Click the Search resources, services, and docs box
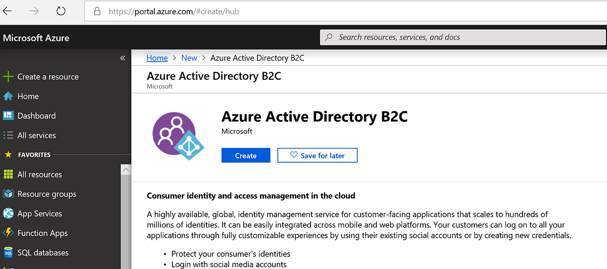The image size is (607, 269). pyautogui.click(x=463, y=37)
